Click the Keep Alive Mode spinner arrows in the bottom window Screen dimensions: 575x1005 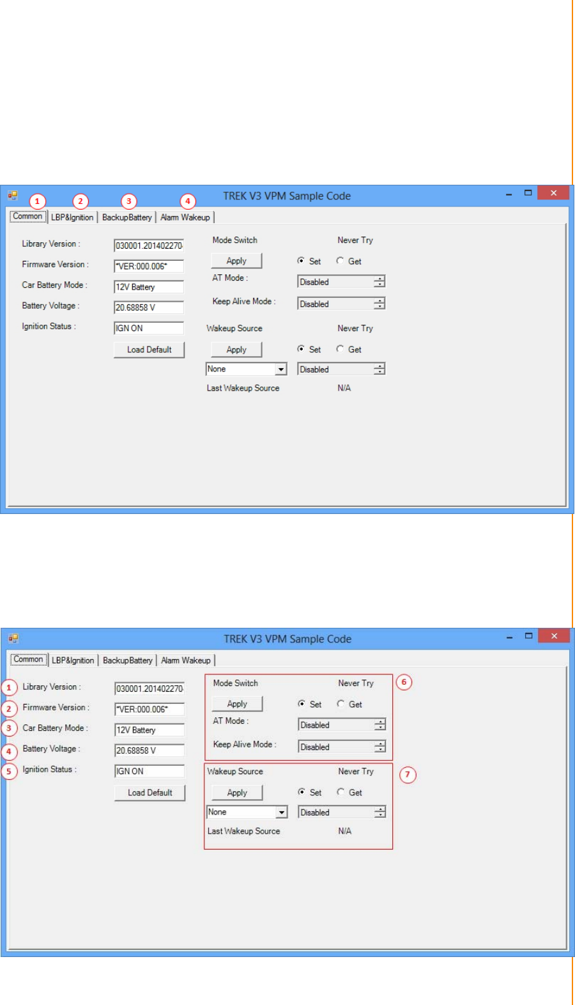(380, 747)
